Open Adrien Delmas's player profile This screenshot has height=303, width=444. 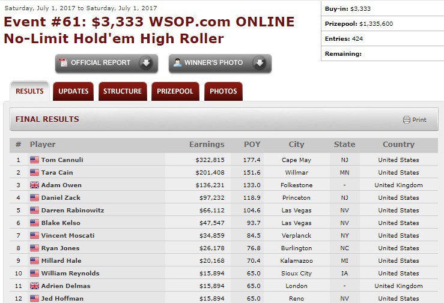(x=66, y=286)
